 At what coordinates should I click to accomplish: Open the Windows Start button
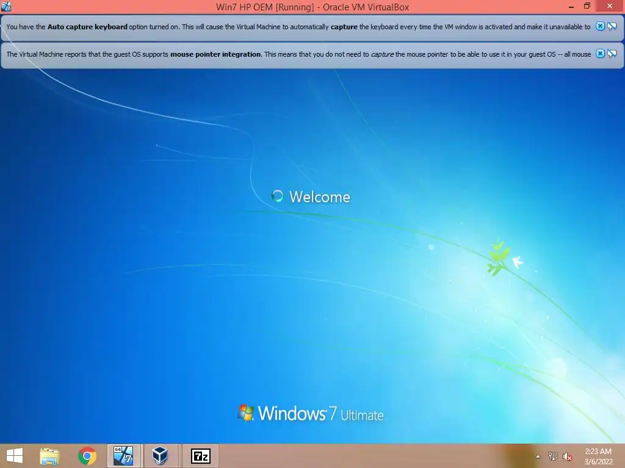(x=15, y=456)
